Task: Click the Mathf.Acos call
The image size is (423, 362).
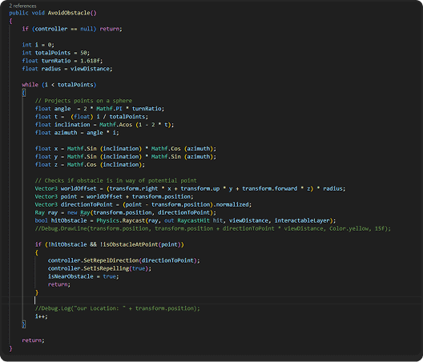Action: [x=115, y=125]
